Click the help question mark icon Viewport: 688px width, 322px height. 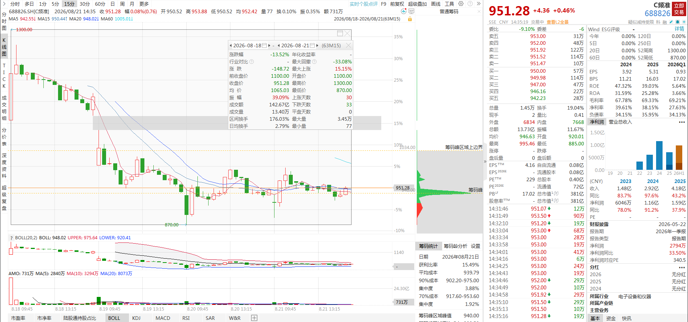470,4
